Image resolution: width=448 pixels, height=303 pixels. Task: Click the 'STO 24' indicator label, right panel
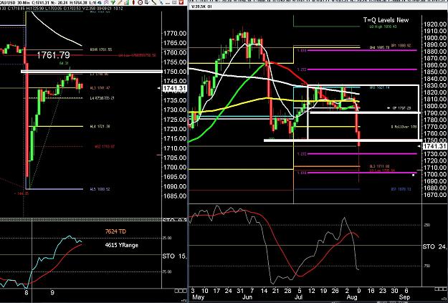click(x=435, y=246)
